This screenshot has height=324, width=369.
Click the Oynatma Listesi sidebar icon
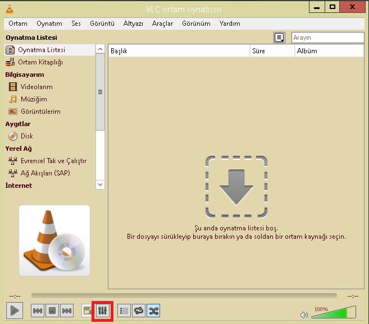click(x=10, y=50)
